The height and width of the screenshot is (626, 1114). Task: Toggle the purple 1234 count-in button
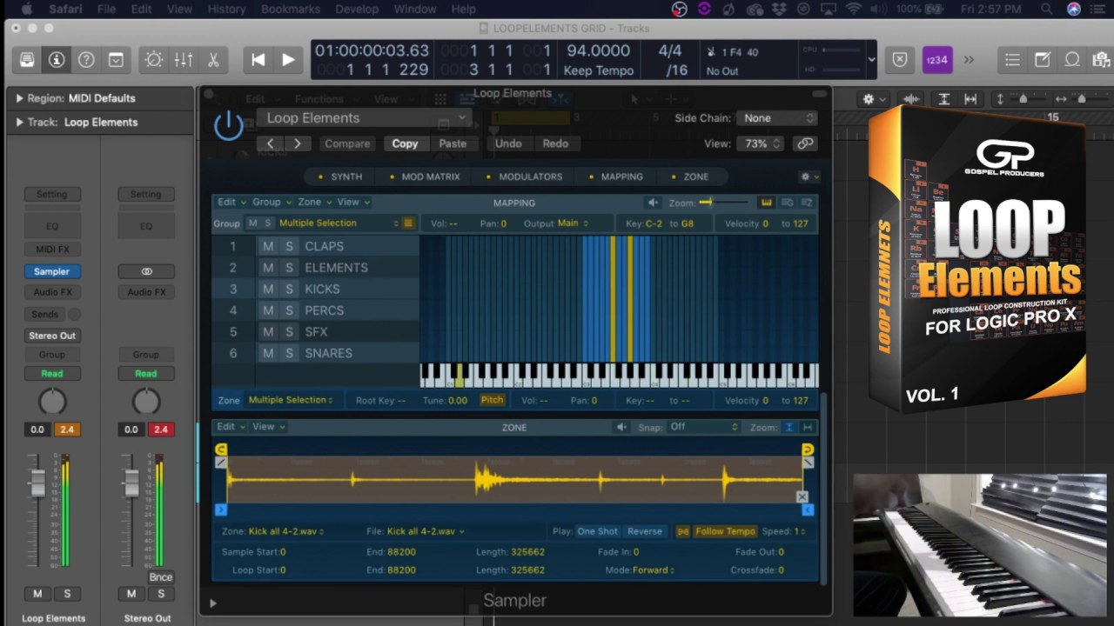point(937,60)
